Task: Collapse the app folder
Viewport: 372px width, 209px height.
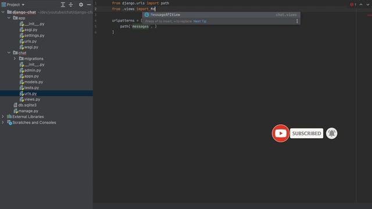Action: tap(9, 18)
